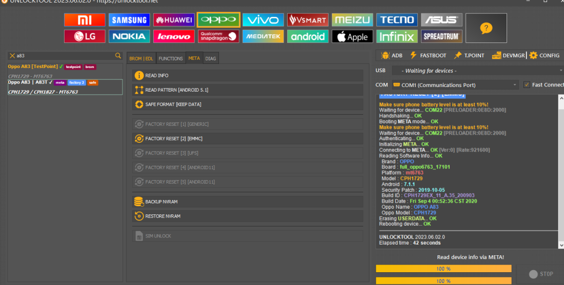This screenshot has width=564, height=285.
Task: Select the Vivo brand logo
Action: pyautogui.click(x=263, y=20)
